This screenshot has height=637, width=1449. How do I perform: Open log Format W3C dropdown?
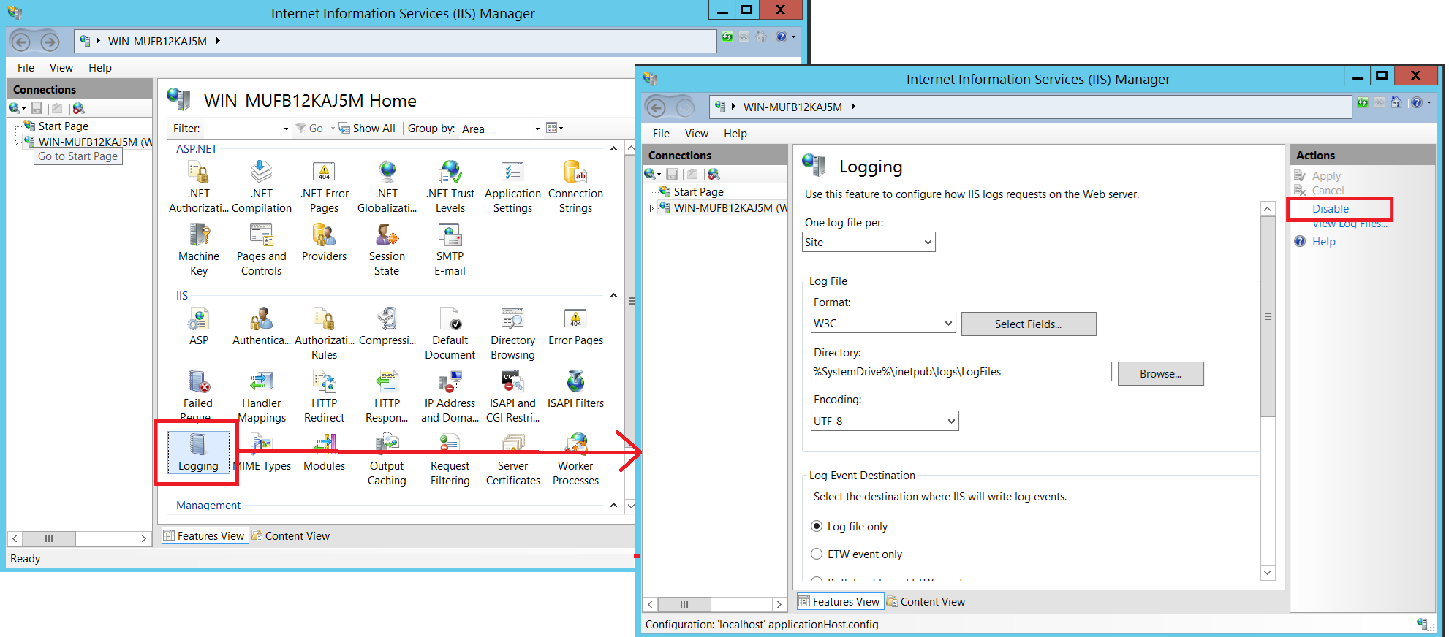click(x=883, y=323)
